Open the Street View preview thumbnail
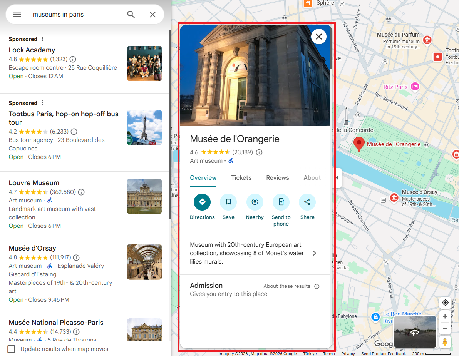The height and width of the screenshot is (356, 459). pyautogui.click(x=415, y=332)
